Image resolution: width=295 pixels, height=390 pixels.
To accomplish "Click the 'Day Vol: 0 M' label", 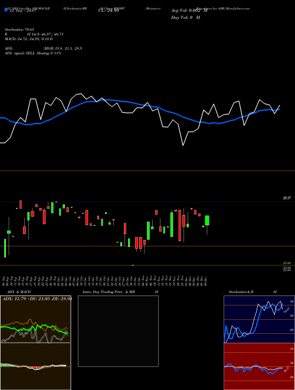I will click(185, 18).
